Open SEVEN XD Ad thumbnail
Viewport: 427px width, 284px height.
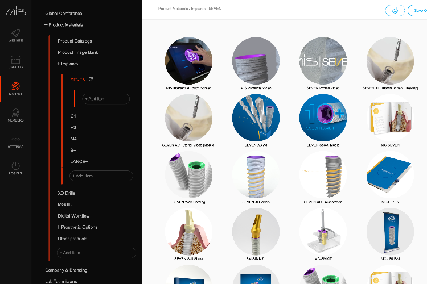coord(256,118)
